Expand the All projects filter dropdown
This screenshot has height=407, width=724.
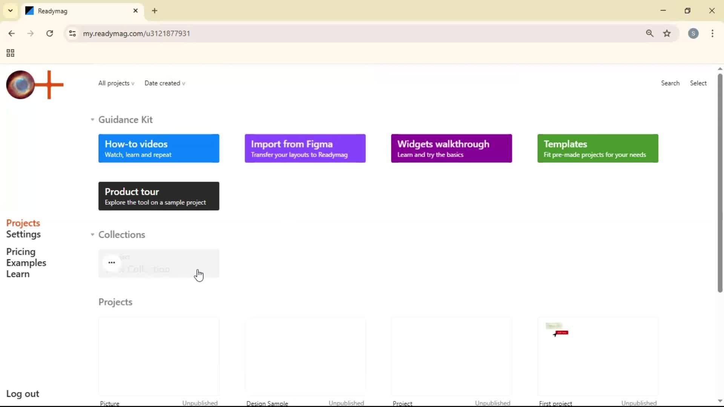116,83
